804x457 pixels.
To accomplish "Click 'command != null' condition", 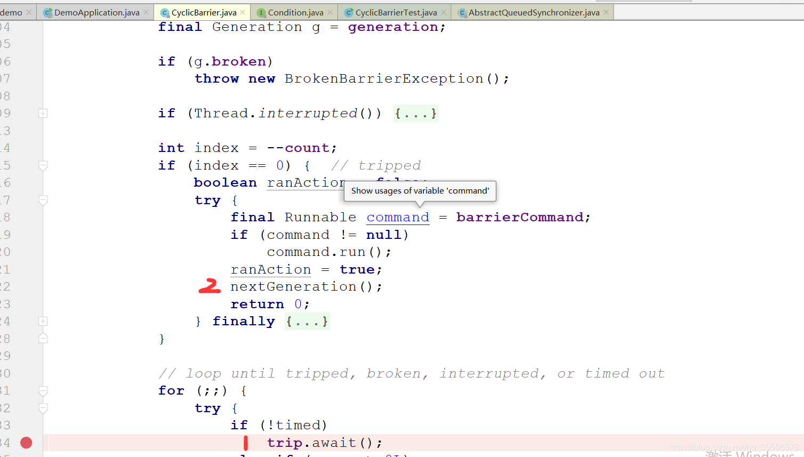I will (334, 235).
